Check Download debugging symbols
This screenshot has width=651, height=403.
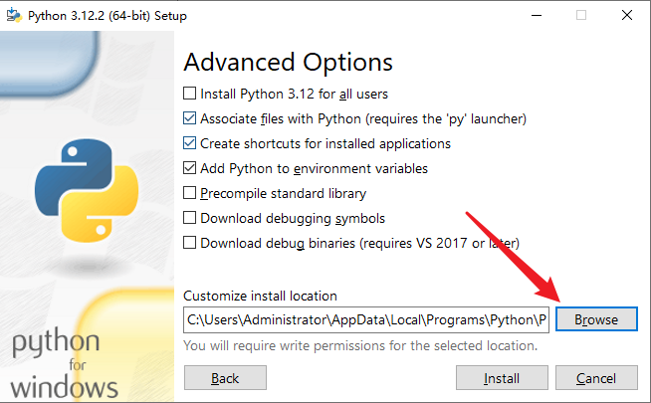click(x=190, y=219)
